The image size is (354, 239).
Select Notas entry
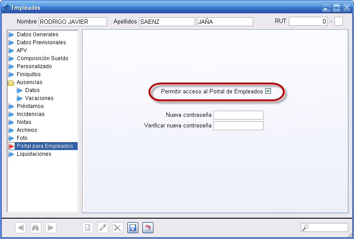coord(24,122)
